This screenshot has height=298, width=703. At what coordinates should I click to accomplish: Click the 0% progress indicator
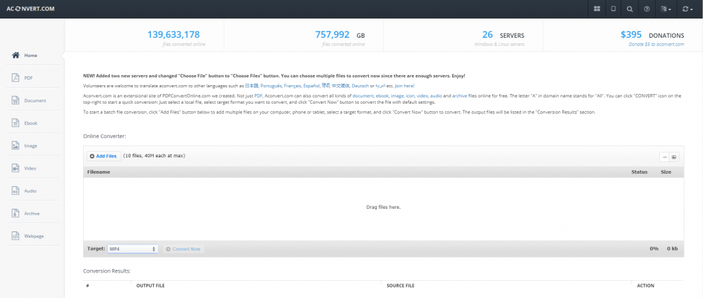point(654,249)
